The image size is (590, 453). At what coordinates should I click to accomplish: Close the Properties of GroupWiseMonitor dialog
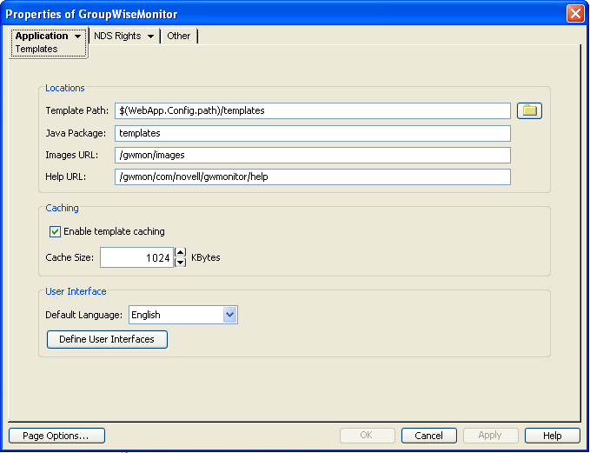575,14
